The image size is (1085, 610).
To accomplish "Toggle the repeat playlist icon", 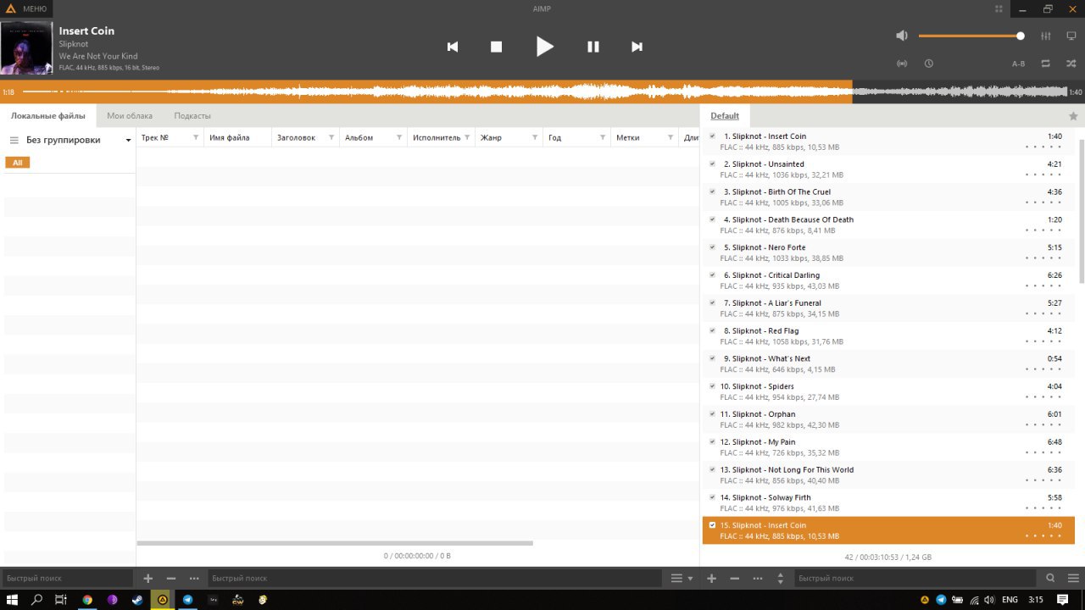I will click(1046, 64).
